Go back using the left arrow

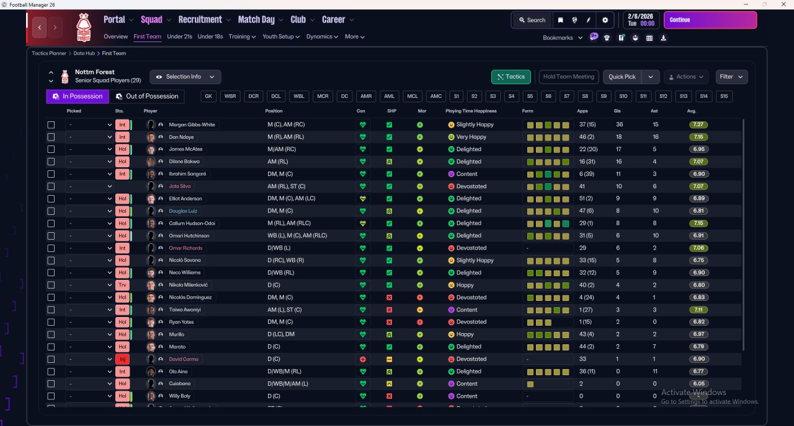click(x=40, y=27)
